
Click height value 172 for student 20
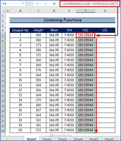39,130
